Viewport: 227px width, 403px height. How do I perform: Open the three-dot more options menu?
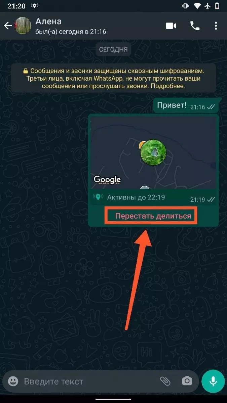click(216, 26)
